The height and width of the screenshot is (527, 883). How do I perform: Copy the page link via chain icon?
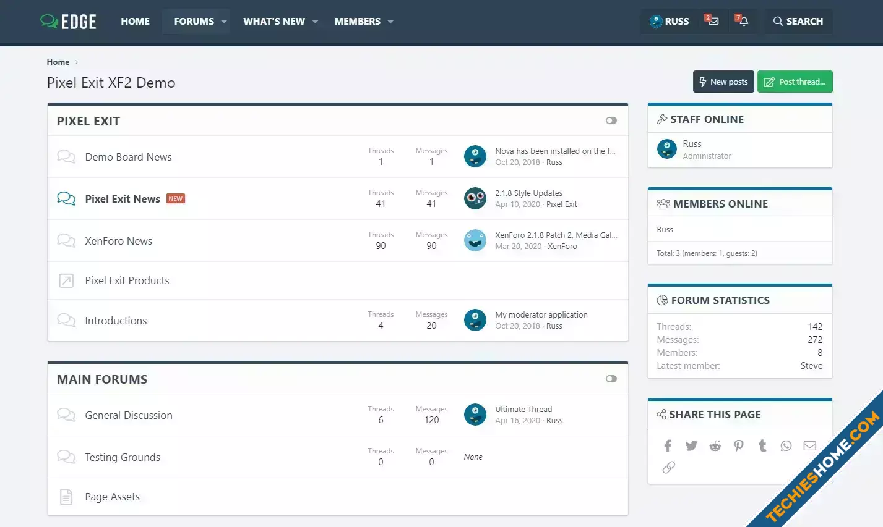click(669, 468)
